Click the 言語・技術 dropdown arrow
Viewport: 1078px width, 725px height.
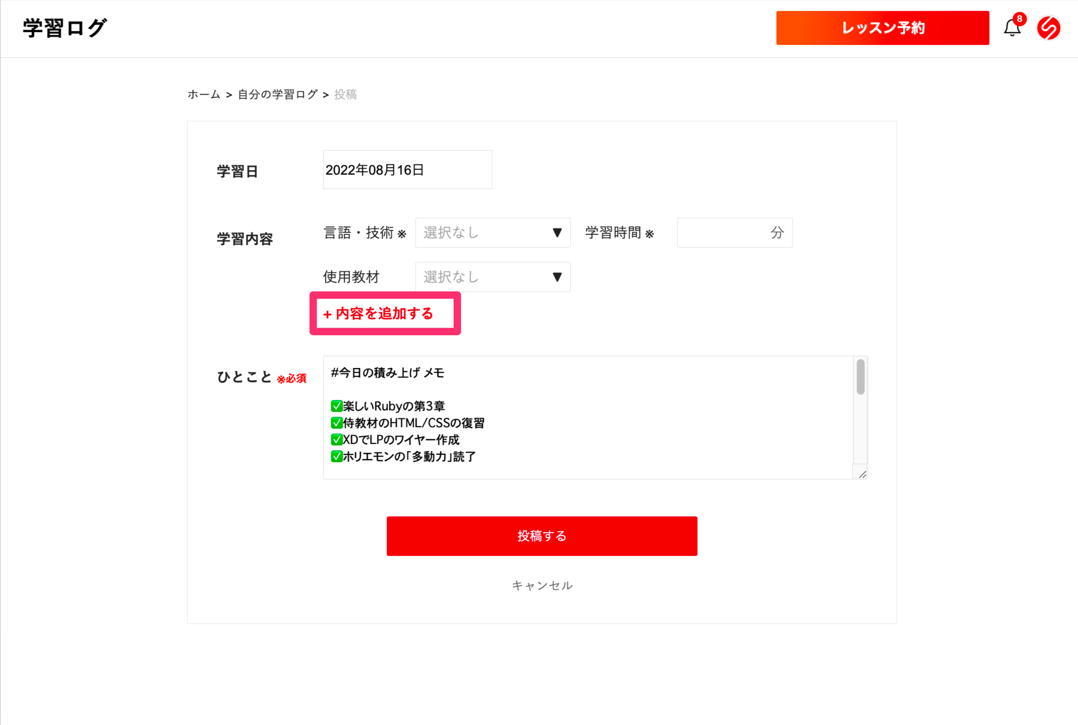tap(557, 233)
